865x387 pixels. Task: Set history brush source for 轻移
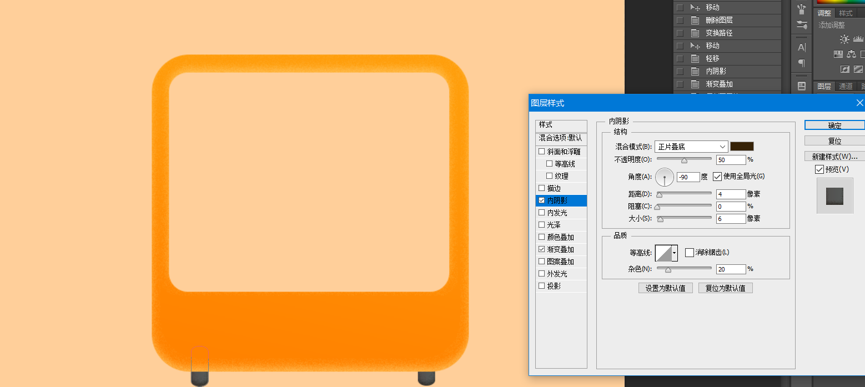680,58
